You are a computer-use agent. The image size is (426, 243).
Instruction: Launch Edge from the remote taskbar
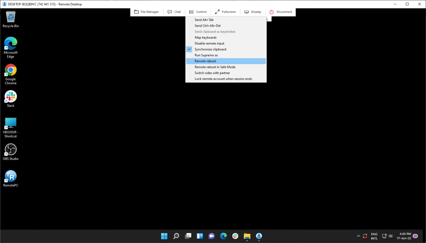pos(224,236)
